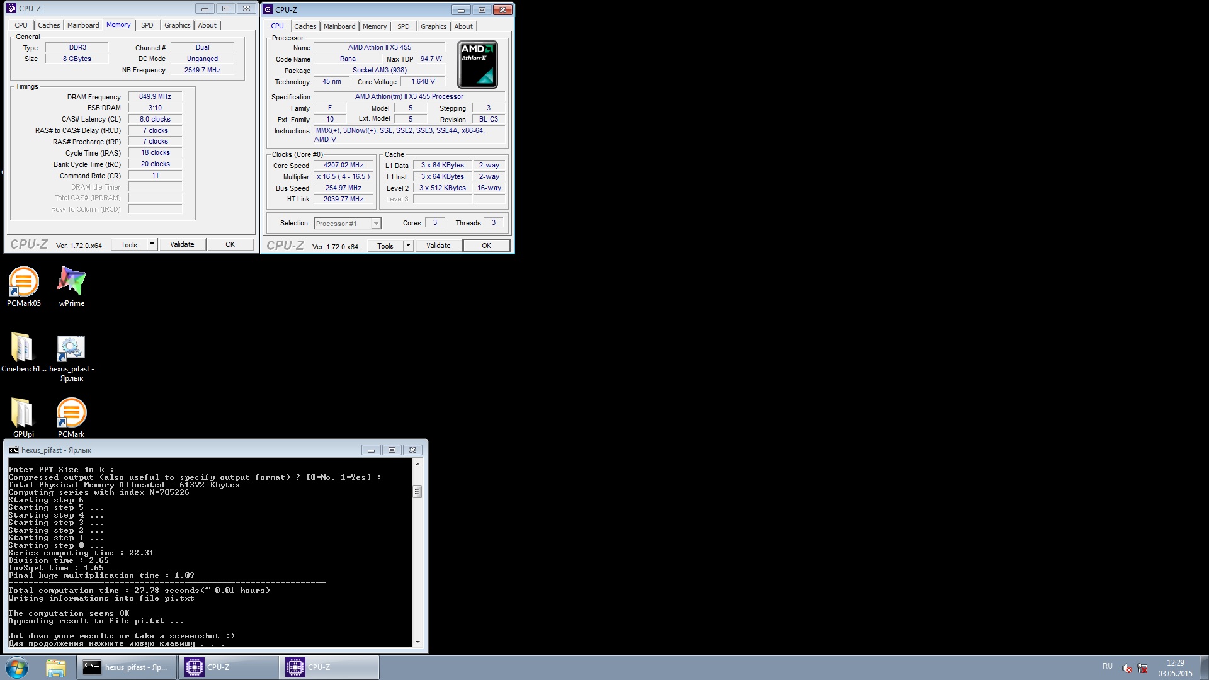Screen dimensions: 1209x680
Task: Open Graphics tab in Memory window
Action: pos(177,25)
